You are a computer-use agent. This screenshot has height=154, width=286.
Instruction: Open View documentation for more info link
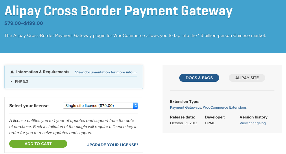coord(106,72)
